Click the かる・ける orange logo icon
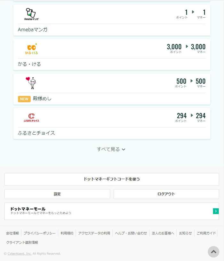Screen dimensions: 224x261 click(31, 49)
